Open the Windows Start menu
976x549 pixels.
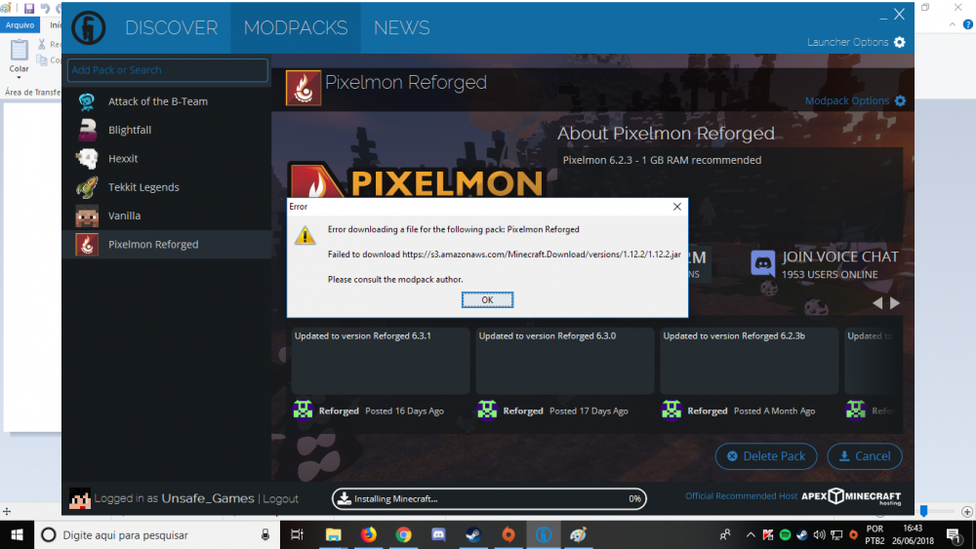pos(17,534)
